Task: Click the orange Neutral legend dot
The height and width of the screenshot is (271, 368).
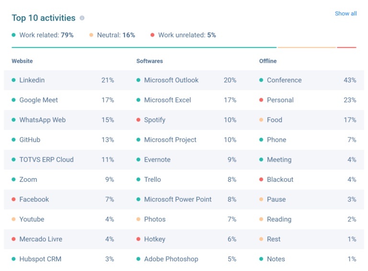Action: (92, 35)
